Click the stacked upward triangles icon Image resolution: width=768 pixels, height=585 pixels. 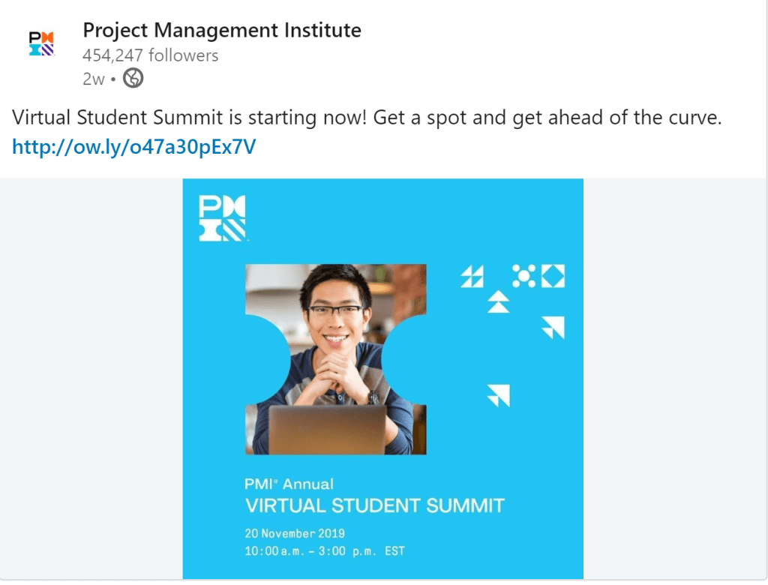tap(498, 301)
